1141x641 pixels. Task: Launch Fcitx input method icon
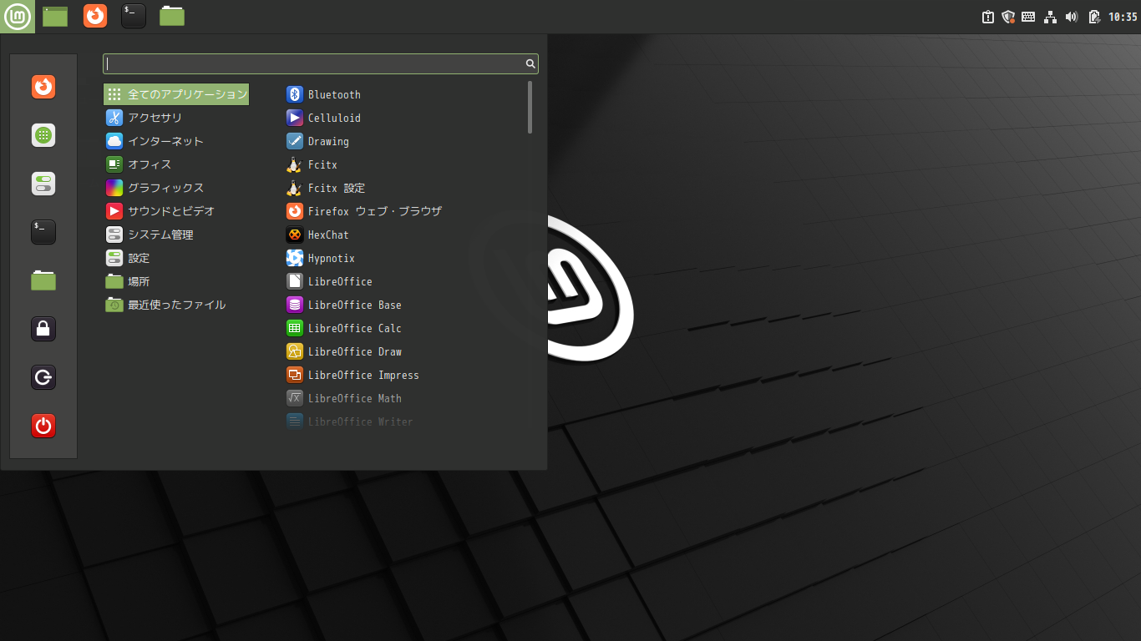tap(294, 164)
